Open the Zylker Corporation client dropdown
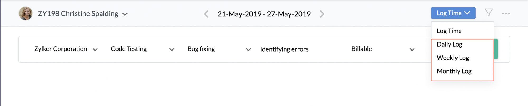 pos(95,49)
